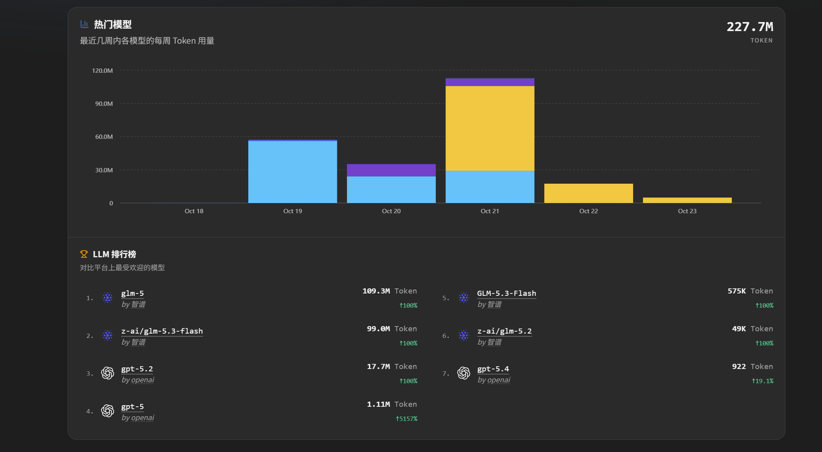Click the Zhipu icon next to glm-5
This screenshot has width=822, height=452.
coord(108,297)
